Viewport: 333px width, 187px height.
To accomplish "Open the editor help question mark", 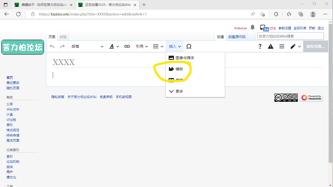I will click(x=260, y=46).
